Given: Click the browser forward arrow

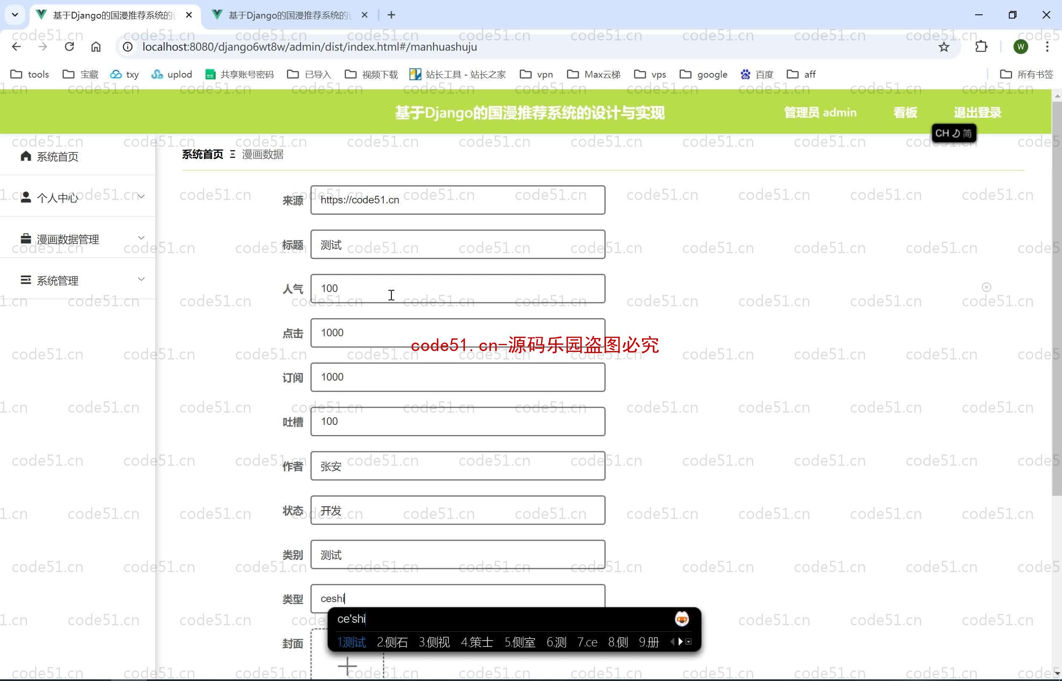Looking at the screenshot, I should tap(43, 47).
